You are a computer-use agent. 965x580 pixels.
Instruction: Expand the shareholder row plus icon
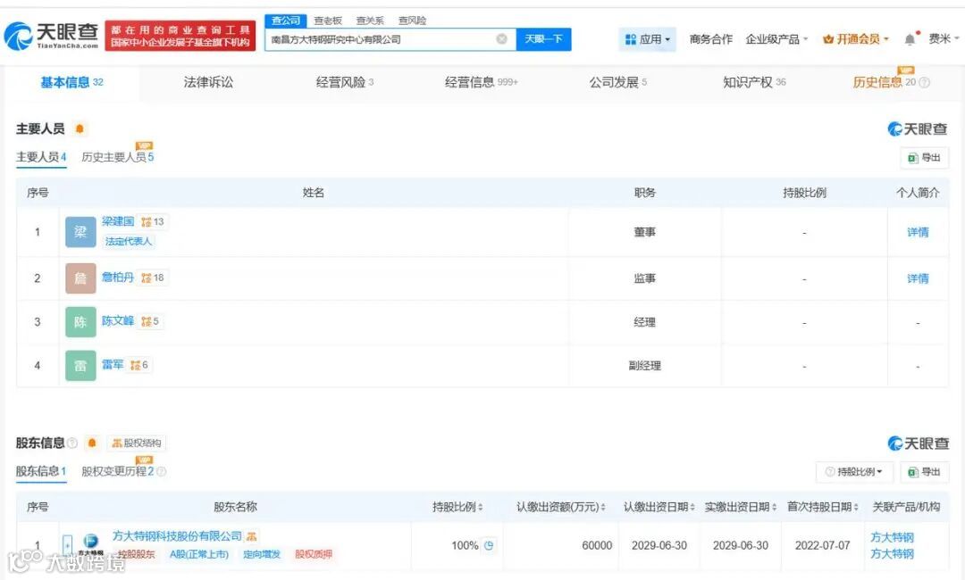click(x=68, y=545)
